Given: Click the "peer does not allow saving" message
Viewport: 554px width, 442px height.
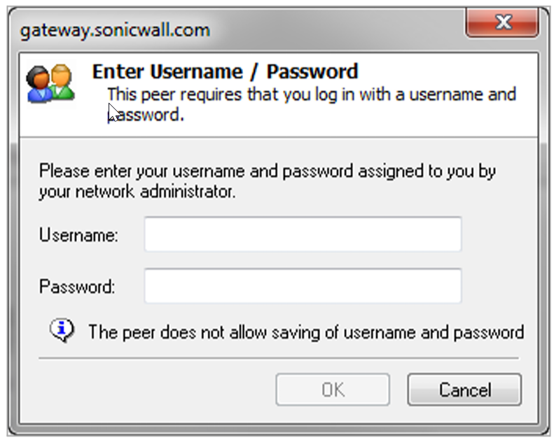Looking at the screenshot, I should pyautogui.click(x=305, y=331).
